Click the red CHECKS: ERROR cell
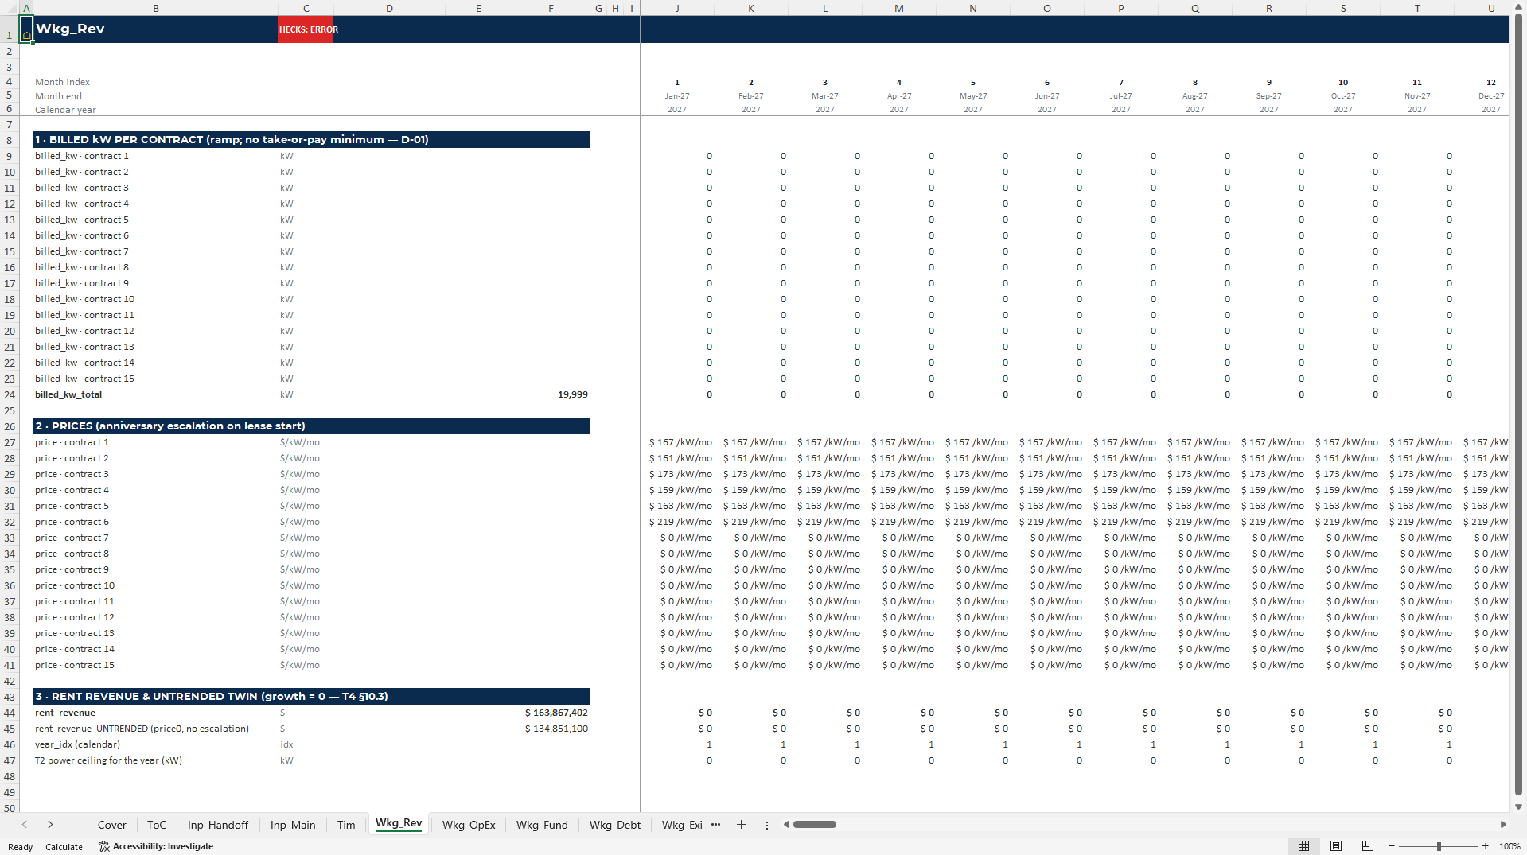 coord(306,29)
